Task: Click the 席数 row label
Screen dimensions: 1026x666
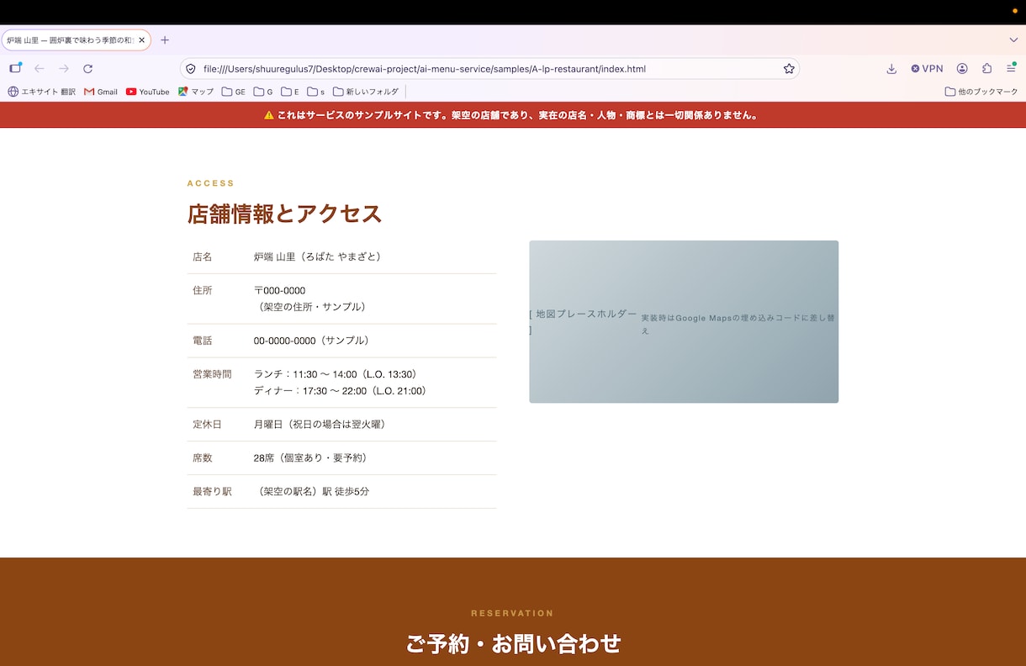Action: [x=203, y=458]
